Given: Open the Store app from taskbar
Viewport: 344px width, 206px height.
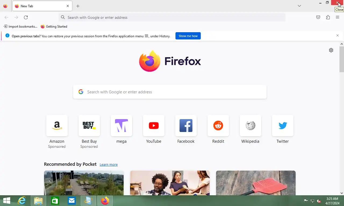Looking at the screenshot, I should click(x=55, y=201).
